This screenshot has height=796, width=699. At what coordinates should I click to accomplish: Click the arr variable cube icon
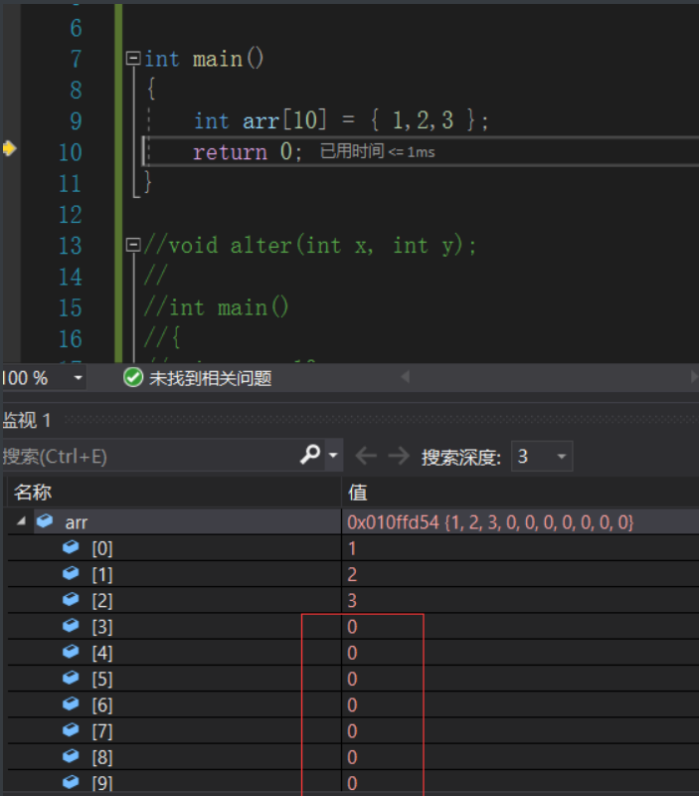(45, 520)
